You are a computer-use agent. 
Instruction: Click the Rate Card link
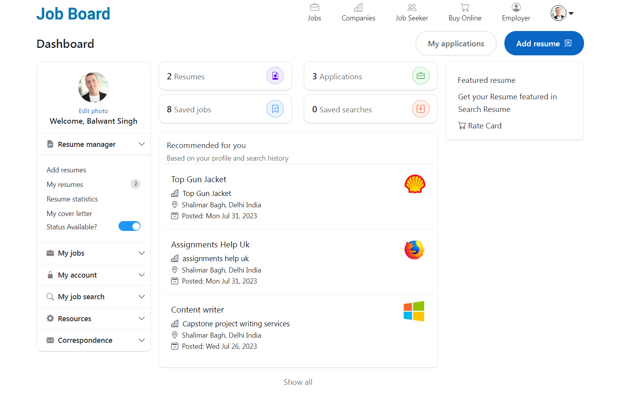click(484, 125)
